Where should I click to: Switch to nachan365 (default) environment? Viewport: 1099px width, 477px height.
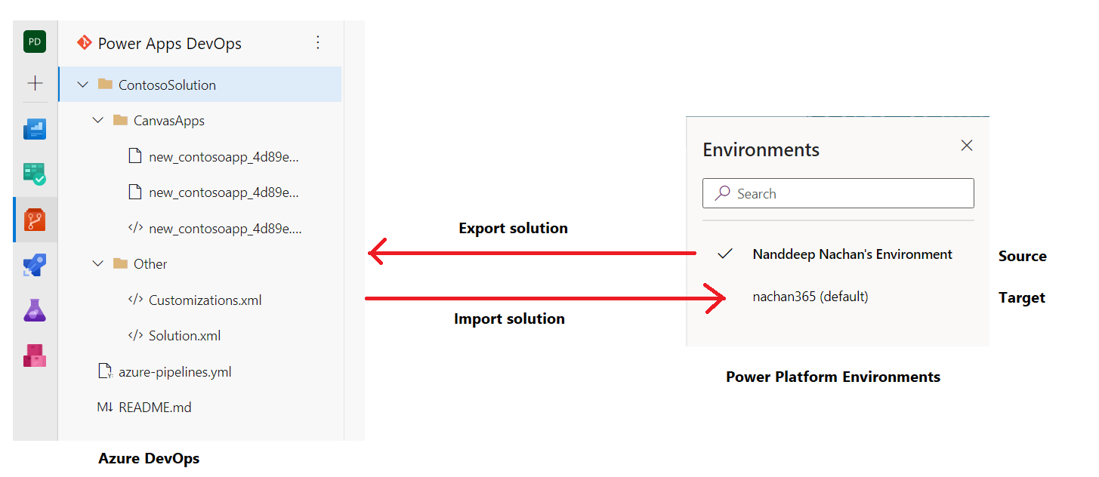click(810, 297)
